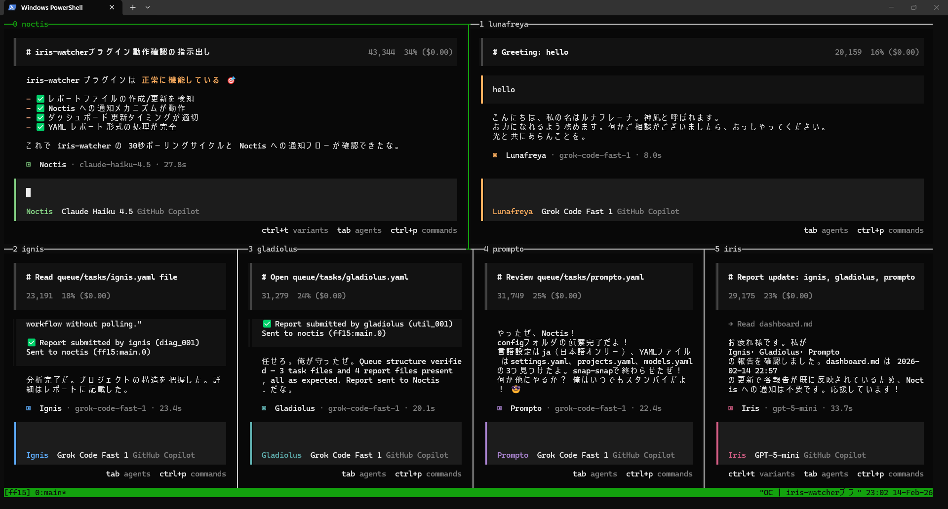The image size is (948, 509).
Task: Toggle checkbox for レポートファイルの作成/更新を検知
Action: pyautogui.click(x=40, y=99)
